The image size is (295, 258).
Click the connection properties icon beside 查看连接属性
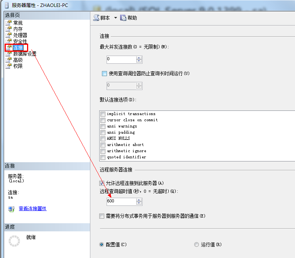point(11,209)
